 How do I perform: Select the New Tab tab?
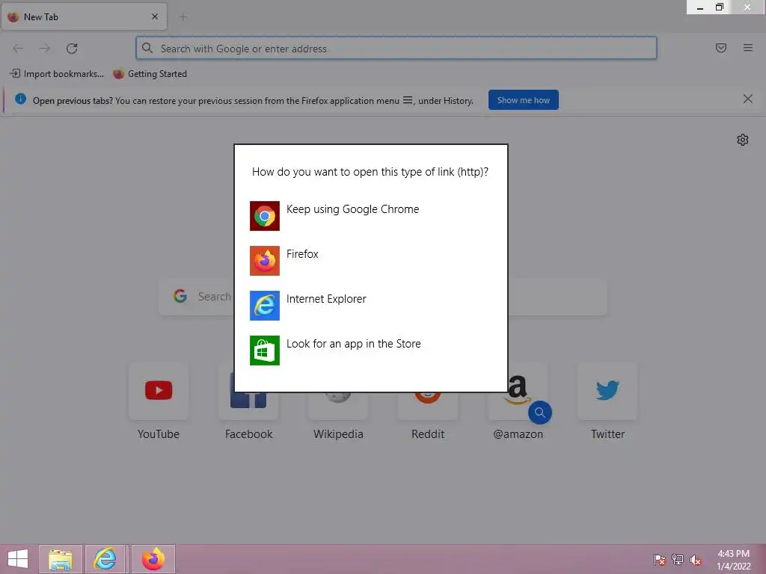(x=84, y=16)
